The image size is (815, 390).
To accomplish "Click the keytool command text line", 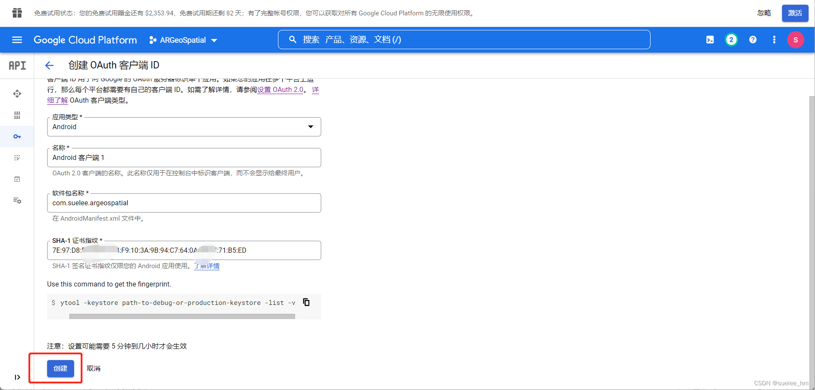I will pos(178,303).
